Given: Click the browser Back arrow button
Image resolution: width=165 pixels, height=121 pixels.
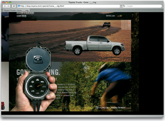Looking at the screenshot, I should click(5, 6).
